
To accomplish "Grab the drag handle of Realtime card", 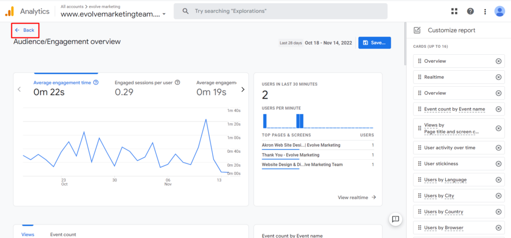I will 419,77.
